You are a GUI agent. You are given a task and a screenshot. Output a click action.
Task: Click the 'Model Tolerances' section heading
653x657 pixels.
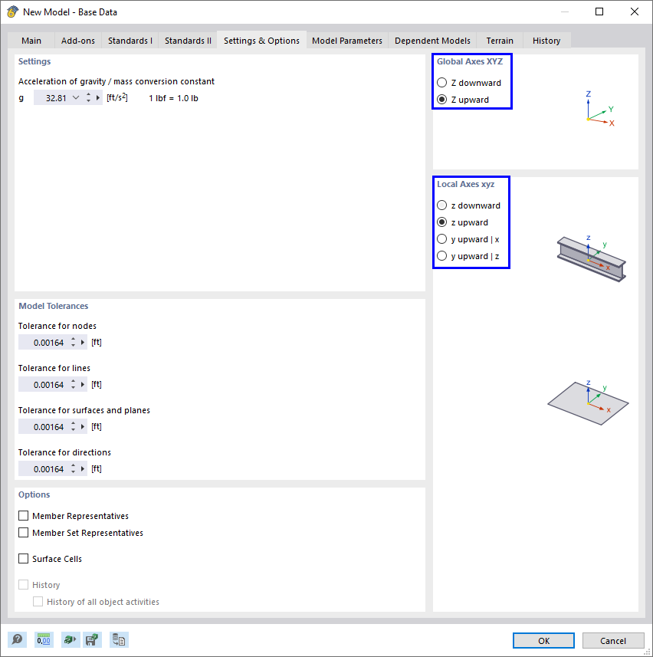click(x=53, y=306)
